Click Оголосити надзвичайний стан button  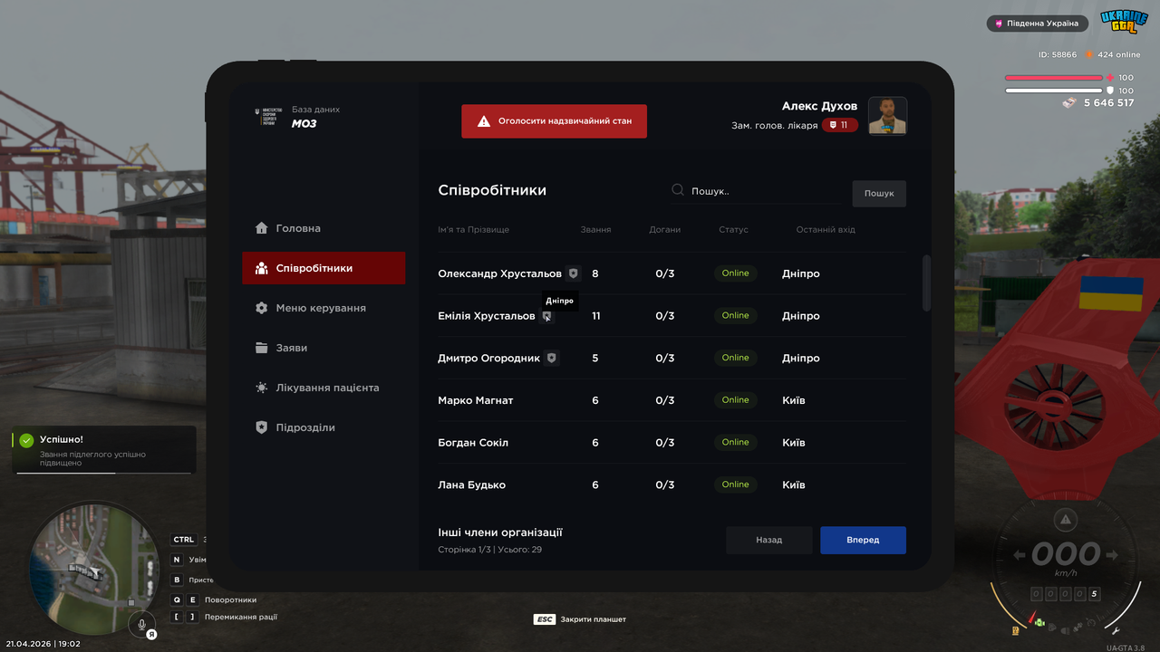click(554, 120)
